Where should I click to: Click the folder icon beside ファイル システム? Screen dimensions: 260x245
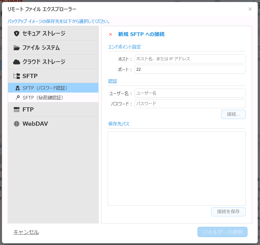[x=16, y=48]
